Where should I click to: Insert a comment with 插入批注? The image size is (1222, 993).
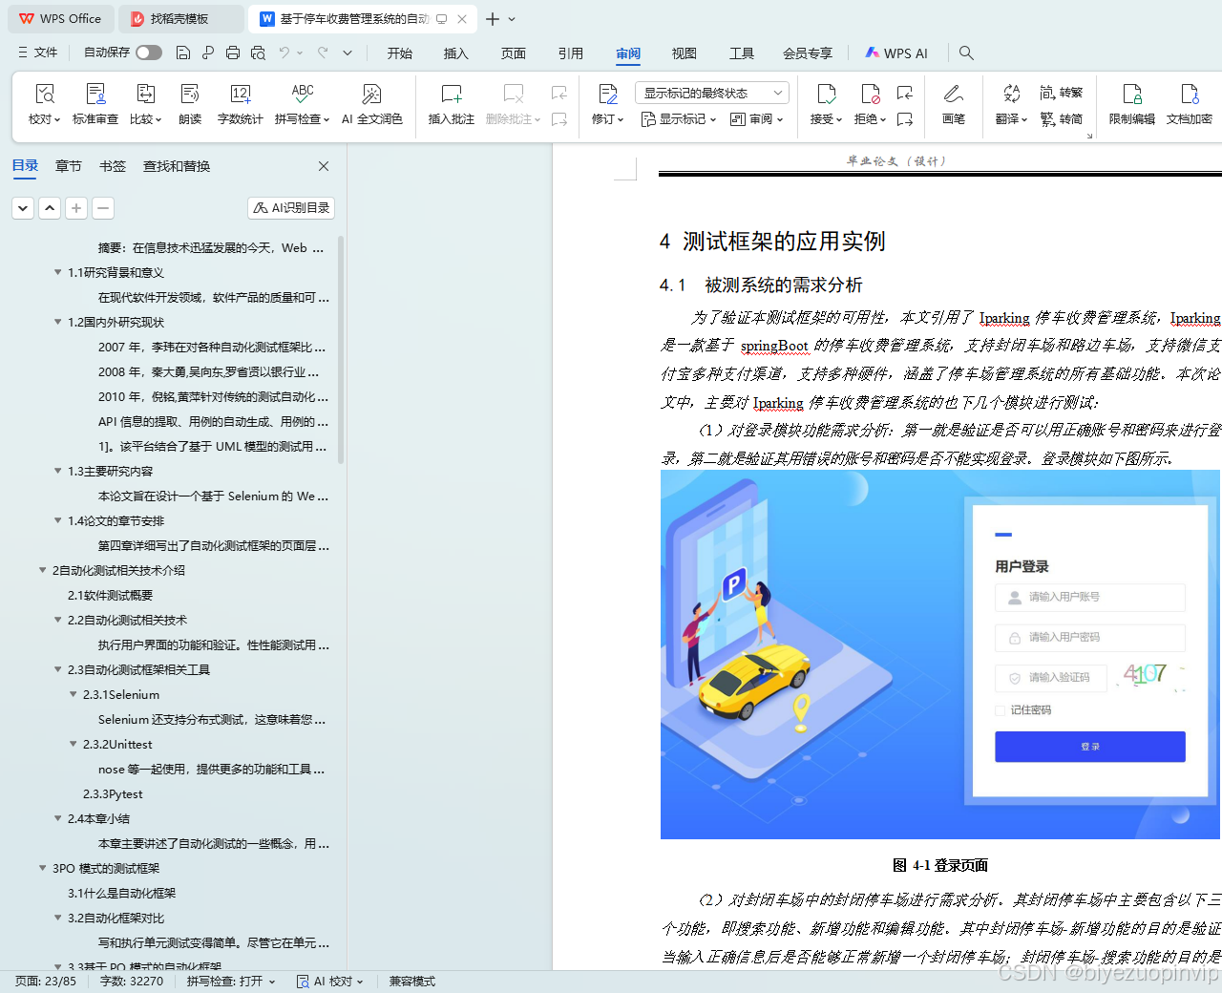point(450,103)
